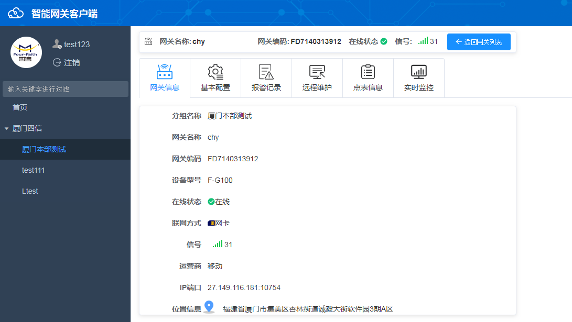Click the Four-Faith avatar logo

[x=26, y=52]
